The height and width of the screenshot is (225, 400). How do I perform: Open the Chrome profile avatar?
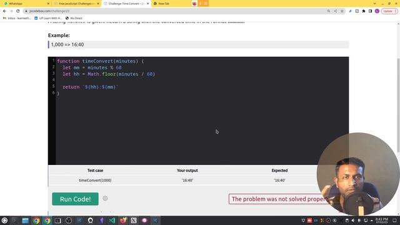coord(377,11)
